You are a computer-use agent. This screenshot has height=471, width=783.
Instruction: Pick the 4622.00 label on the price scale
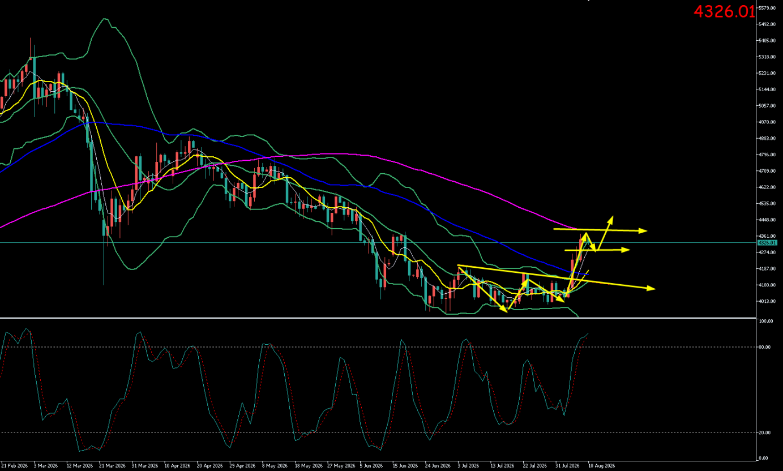tap(768, 187)
